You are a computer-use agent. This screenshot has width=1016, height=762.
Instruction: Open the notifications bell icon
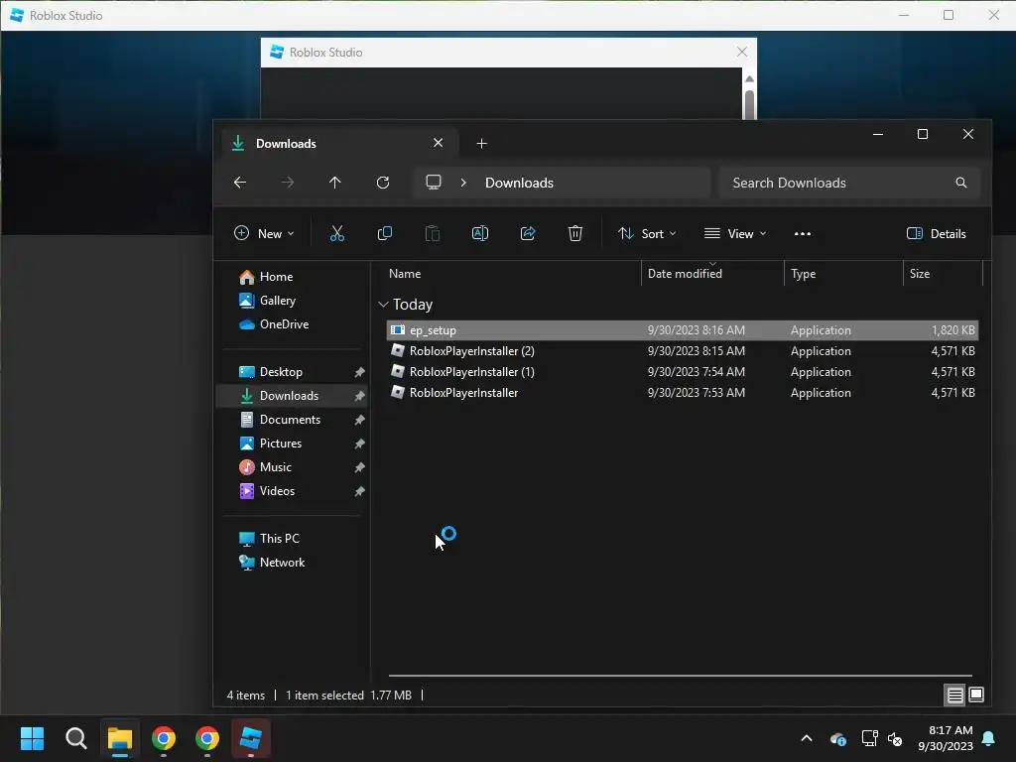989,738
